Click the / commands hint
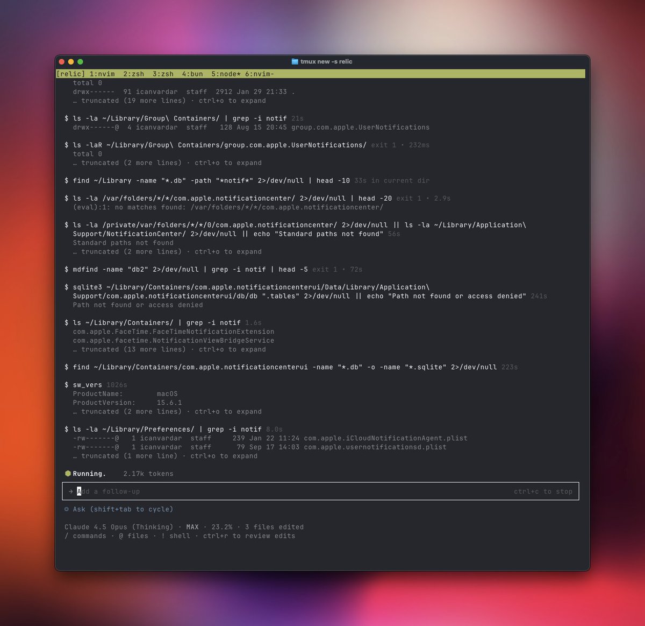Viewport: 645px width, 626px height. 85,536
